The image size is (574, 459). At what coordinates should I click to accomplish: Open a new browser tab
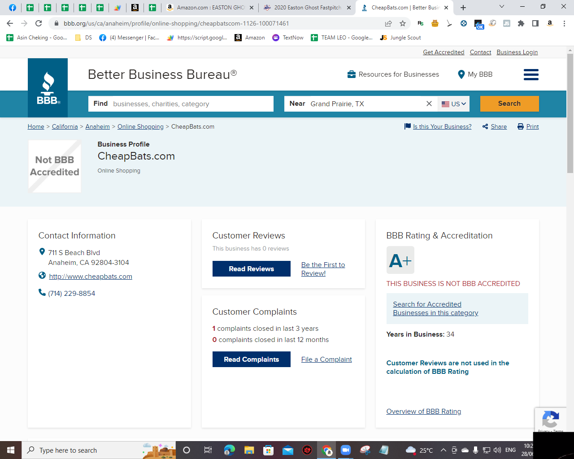463,8
